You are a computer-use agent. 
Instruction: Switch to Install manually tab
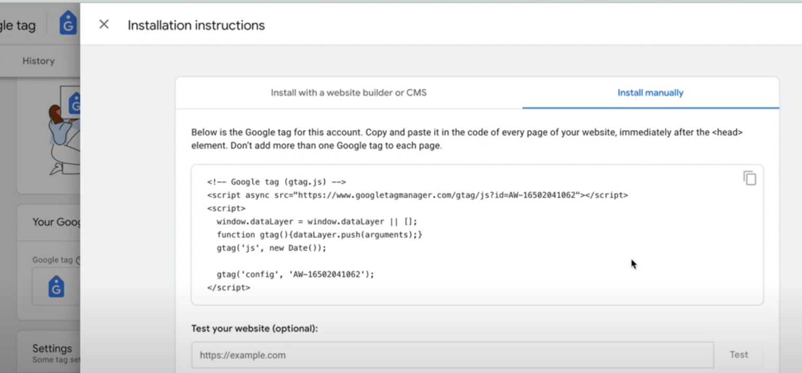(650, 93)
